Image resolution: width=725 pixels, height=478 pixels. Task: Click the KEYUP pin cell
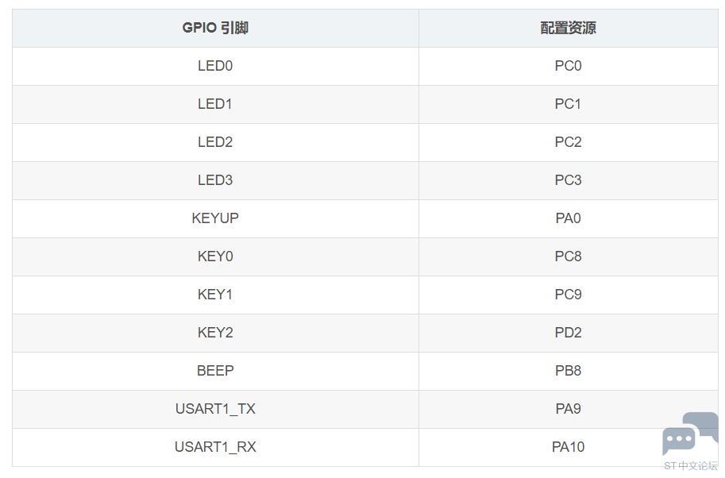(x=215, y=218)
